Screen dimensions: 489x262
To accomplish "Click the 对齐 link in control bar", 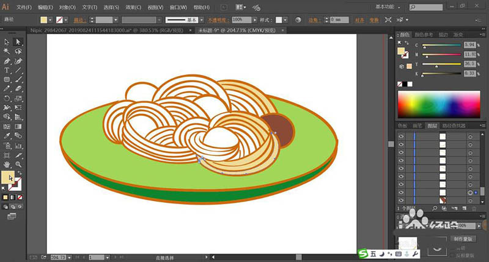I will tap(359, 20).
